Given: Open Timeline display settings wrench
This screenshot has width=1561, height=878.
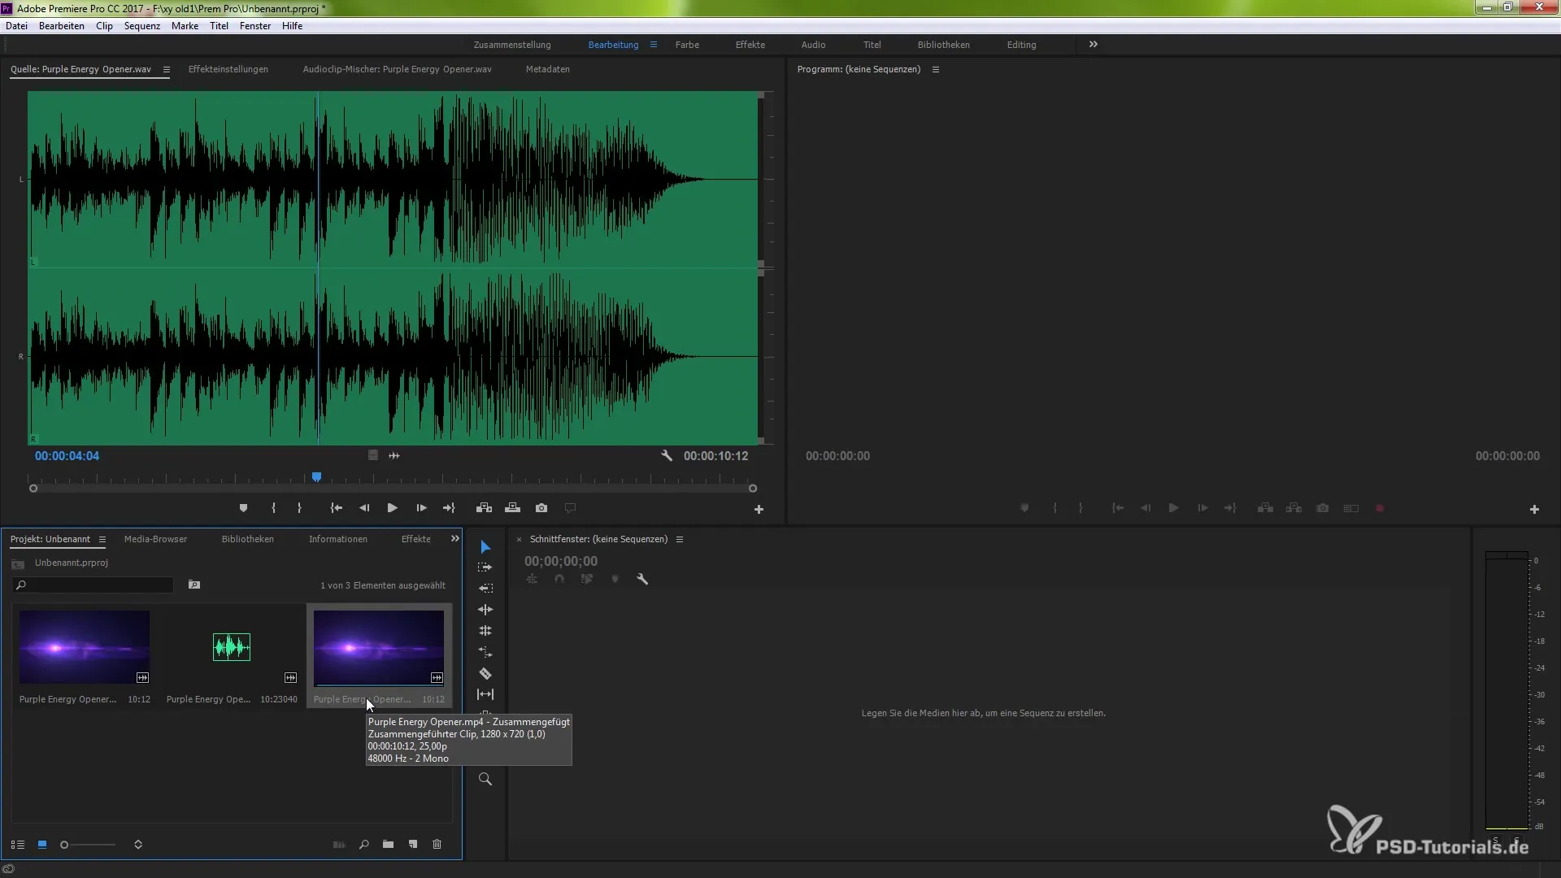Looking at the screenshot, I should coord(642,580).
